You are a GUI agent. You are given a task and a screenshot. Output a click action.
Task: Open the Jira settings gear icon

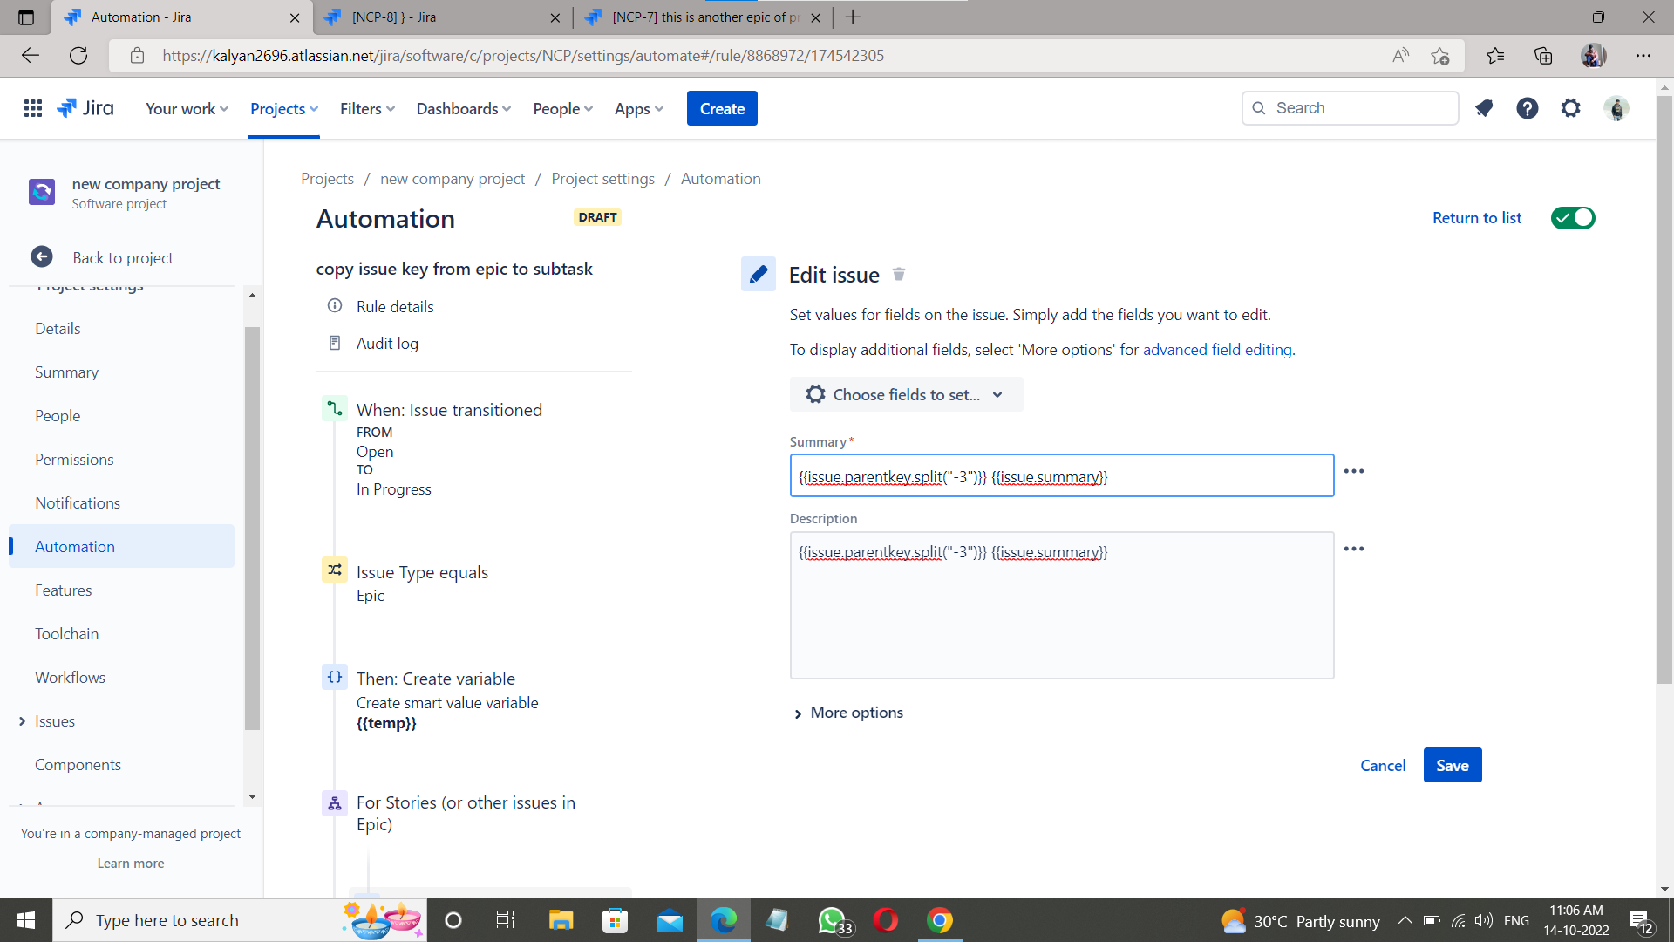1570,108
